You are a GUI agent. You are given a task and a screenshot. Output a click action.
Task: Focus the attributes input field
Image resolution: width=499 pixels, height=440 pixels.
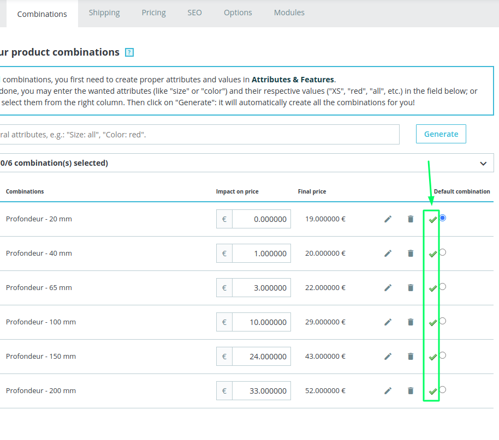[x=199, y=134]
